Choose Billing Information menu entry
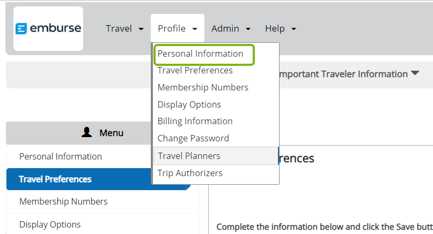The width and height of the screenshot is (433, 234). tap(195, 121)
